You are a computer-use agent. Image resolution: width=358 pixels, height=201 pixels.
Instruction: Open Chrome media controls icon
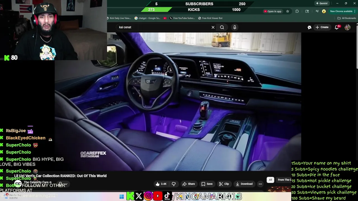coord(317,11)
